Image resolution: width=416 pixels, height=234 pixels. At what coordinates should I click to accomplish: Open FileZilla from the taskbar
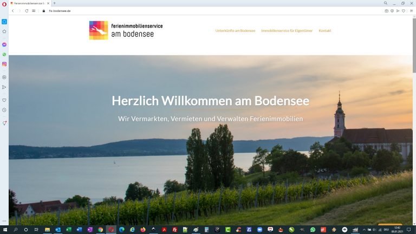pos(174,230)
